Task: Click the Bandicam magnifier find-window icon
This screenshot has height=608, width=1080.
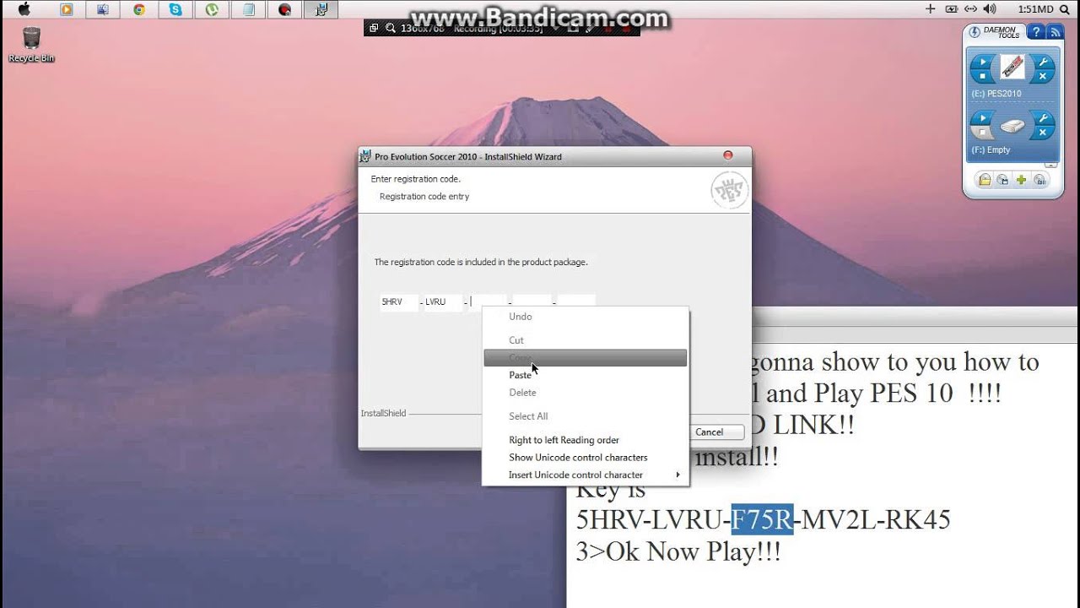Action: (391, 28)
